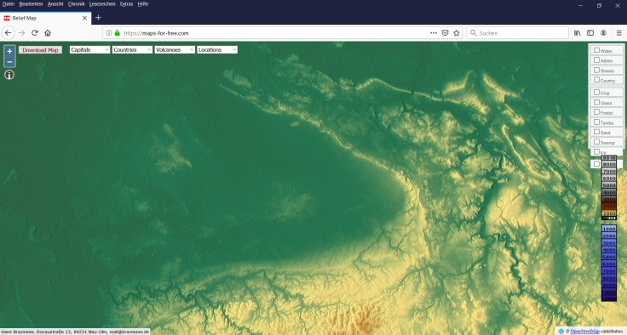Enable the Sand layer checkbox
627x335 pixels.
pyautogui.click(x=596, y=132)
